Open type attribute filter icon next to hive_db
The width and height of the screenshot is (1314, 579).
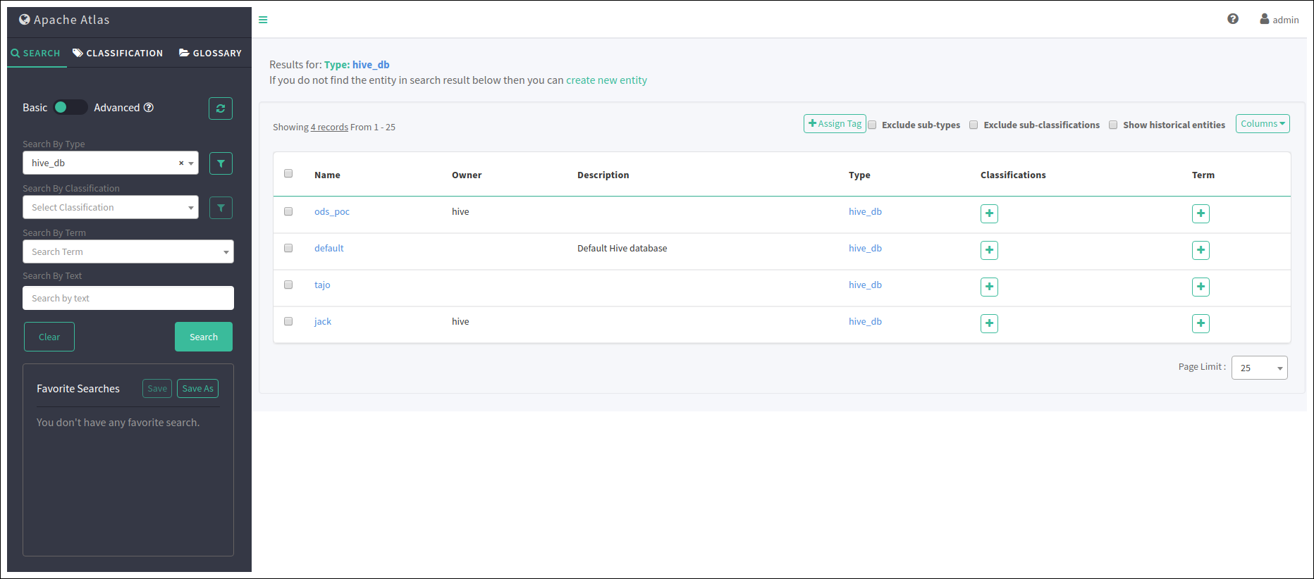coord(221,163)
